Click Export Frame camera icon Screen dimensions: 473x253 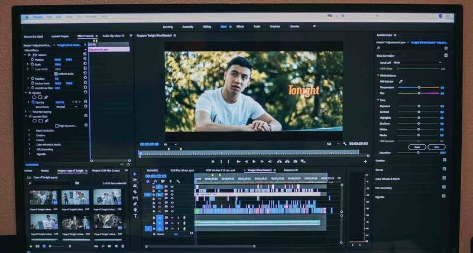tap(295, 161)
